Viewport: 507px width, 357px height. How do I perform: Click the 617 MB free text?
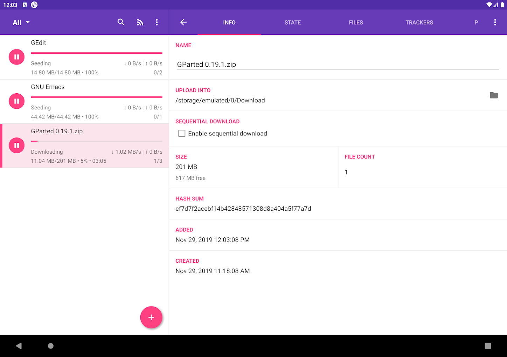(190, 178)
